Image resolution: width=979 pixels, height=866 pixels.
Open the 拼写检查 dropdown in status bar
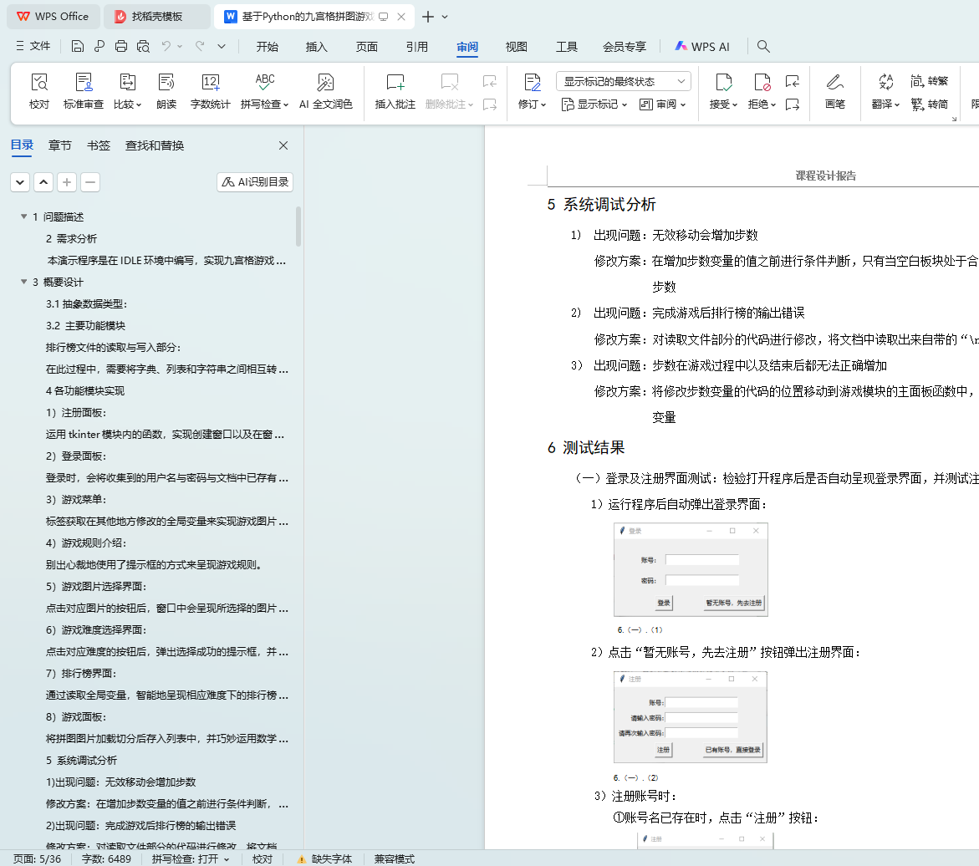pyautogui.click(x=191, y=858)
